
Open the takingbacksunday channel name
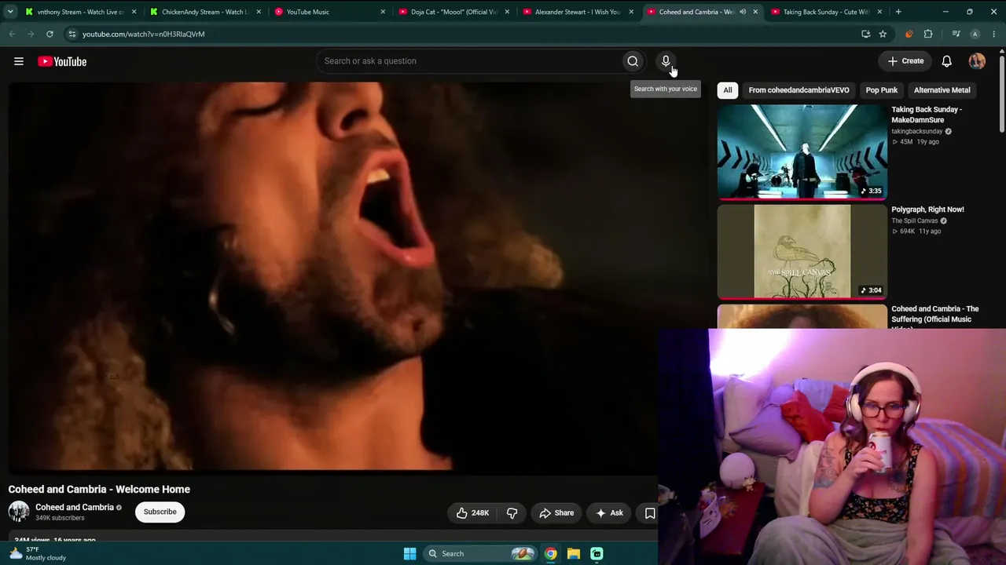tap(916, 131)
